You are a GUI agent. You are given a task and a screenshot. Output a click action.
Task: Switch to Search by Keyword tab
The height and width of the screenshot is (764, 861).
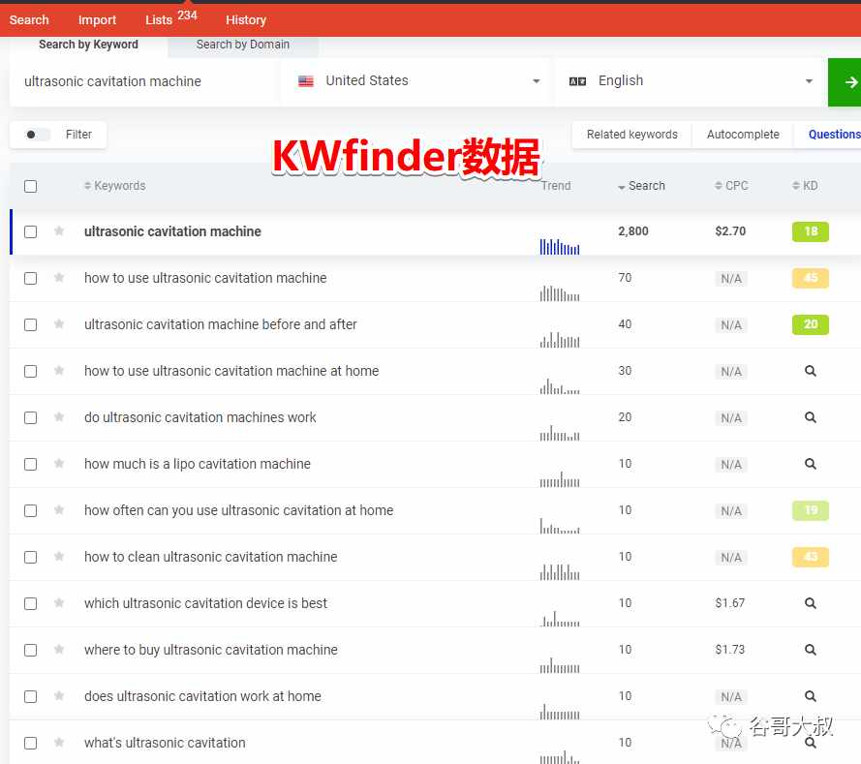pos(88,45)
